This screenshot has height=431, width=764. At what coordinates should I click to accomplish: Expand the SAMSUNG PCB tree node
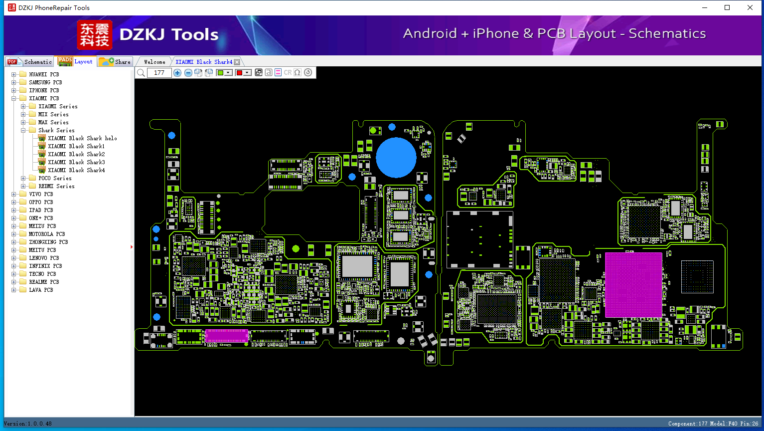coord(14,82)
